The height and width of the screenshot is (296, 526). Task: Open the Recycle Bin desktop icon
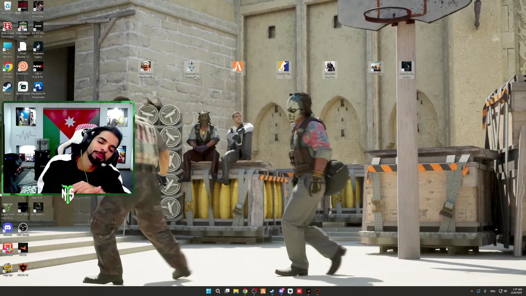click(x=7, y=8)
